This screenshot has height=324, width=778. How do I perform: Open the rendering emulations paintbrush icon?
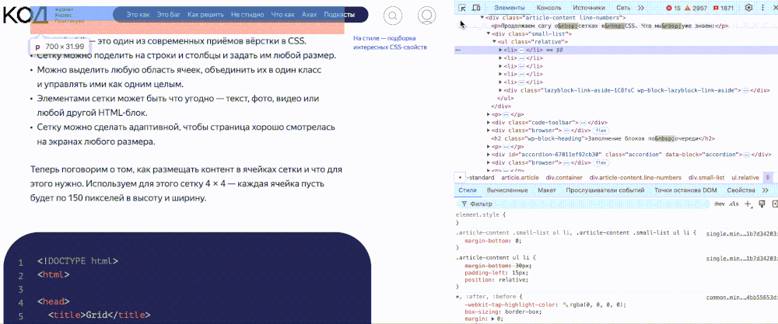[x=762, y=204]
